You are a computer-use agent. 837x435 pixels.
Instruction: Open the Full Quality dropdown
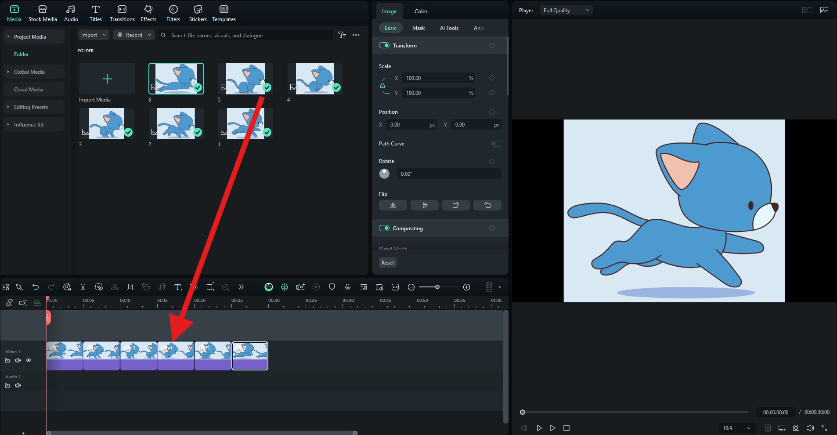click(566, 10)
